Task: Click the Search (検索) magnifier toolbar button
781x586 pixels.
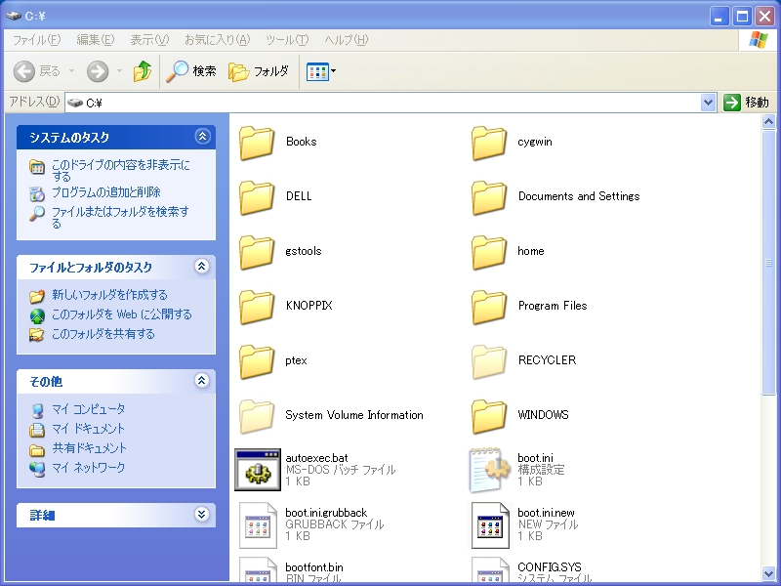Action: click(191, 71)
